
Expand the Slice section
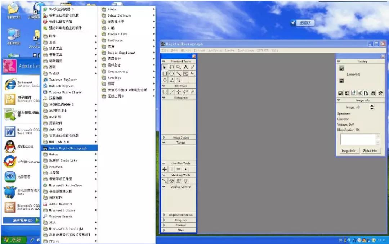(164, 230)
